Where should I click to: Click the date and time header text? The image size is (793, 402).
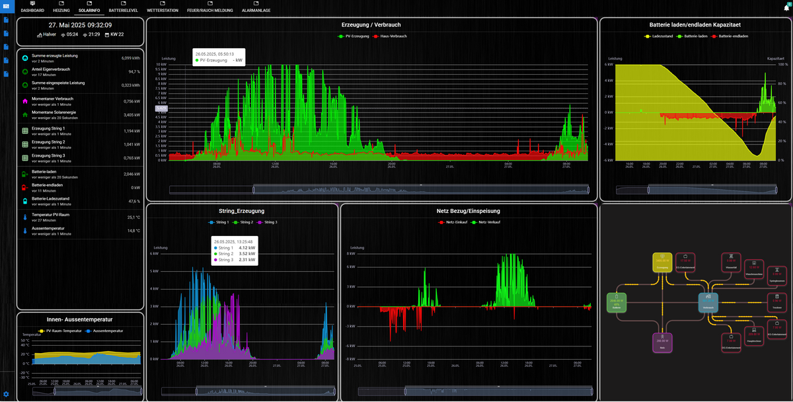[80, 24]
